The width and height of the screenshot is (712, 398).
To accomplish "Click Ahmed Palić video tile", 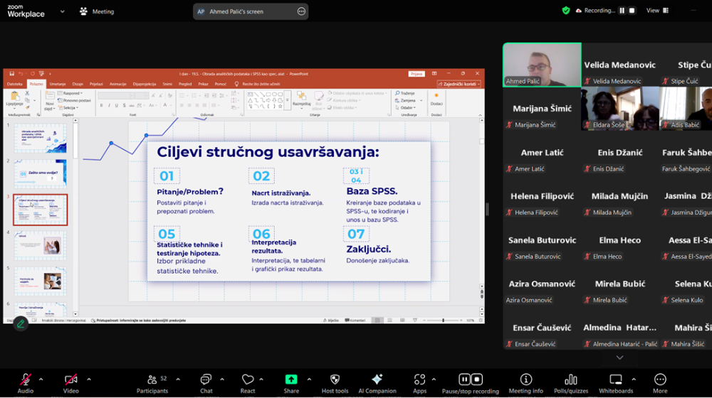I will 542,65.
